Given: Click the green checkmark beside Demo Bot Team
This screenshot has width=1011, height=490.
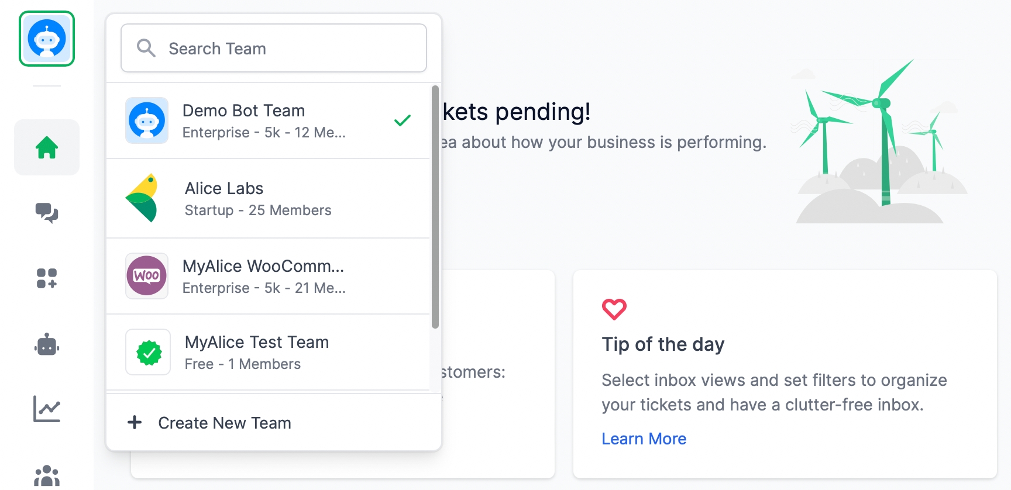Looking at the screenshot, I should coord(403,120).
